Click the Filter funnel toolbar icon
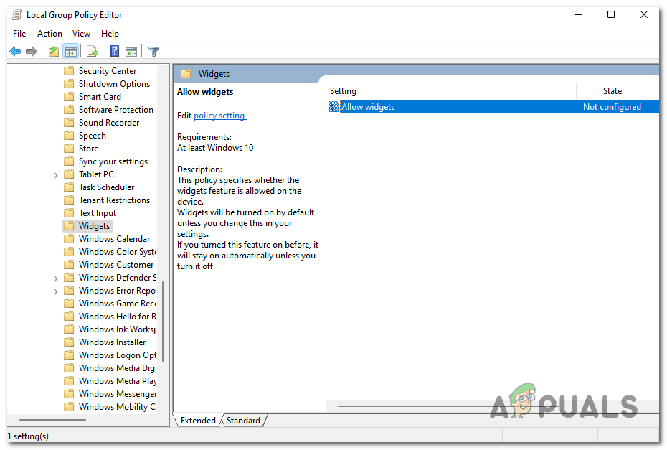 coord(153,52)
